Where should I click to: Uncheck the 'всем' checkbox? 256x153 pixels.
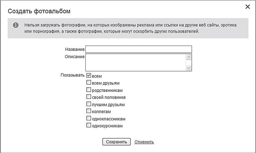(89, 76)
